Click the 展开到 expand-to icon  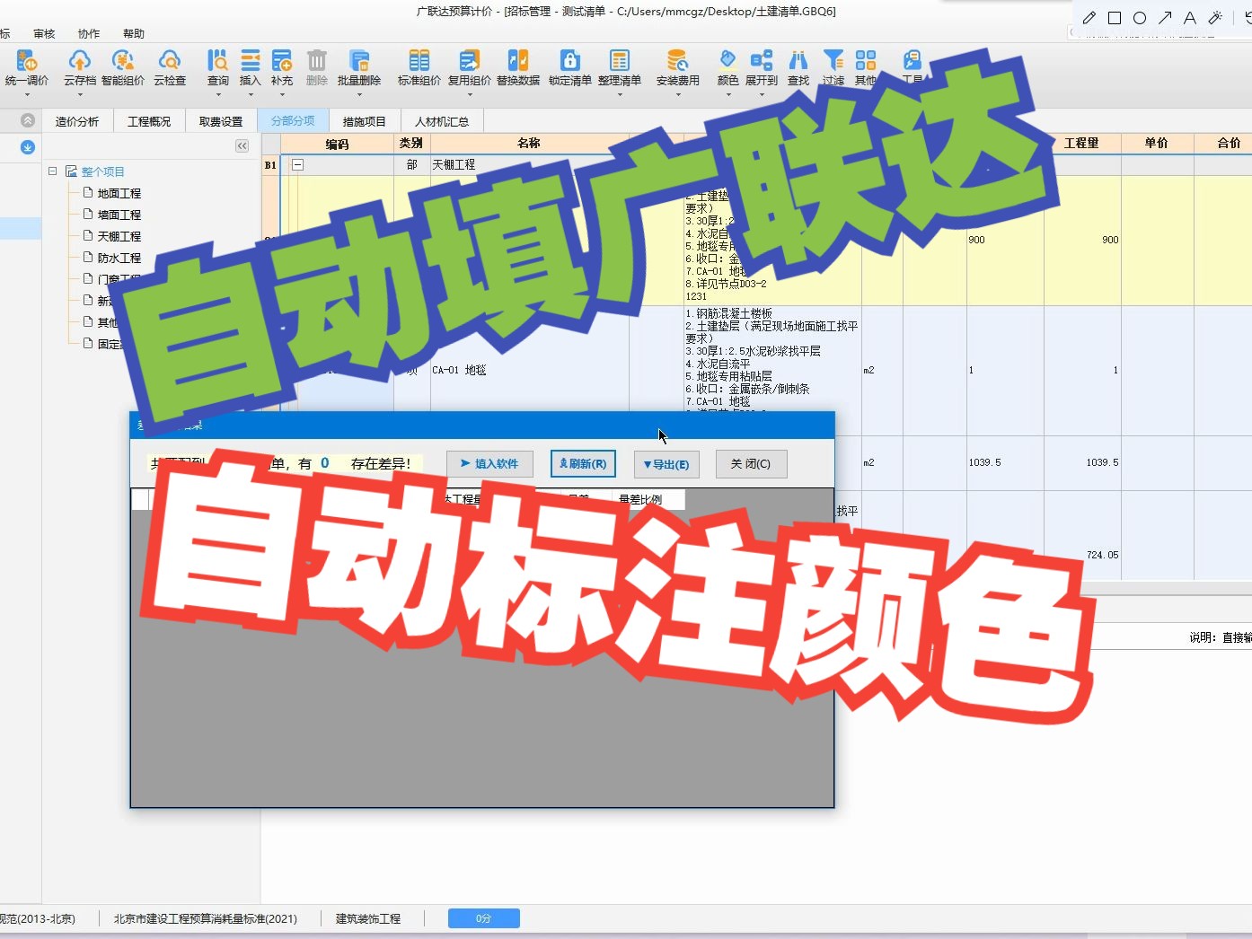coord(762,61)
